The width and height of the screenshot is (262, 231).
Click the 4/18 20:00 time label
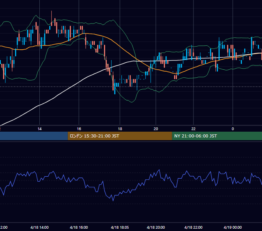tap(156, 227)
